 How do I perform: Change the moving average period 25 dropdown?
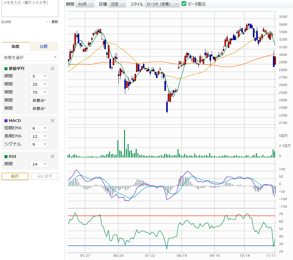coord(39,84)
